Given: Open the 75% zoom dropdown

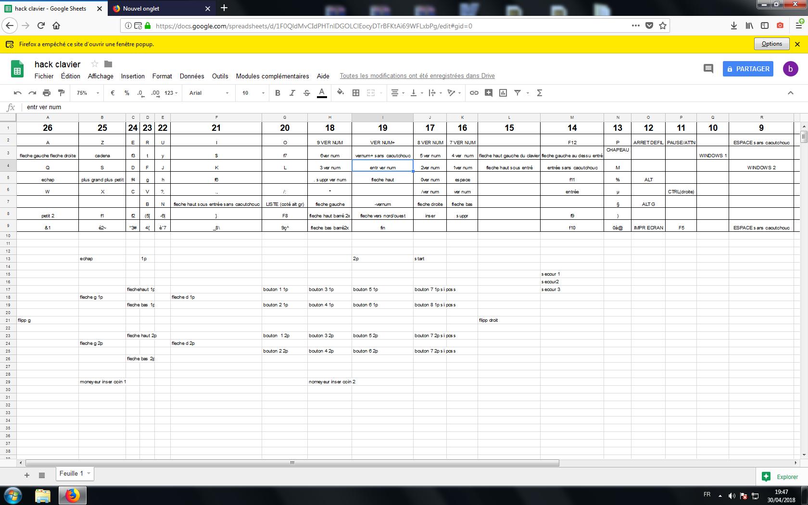Looking at the screenshot, I should [88, 93].
